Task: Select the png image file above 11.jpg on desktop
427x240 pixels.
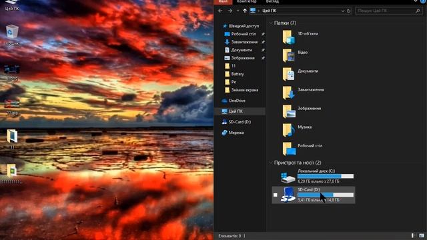Action: [x=12, y=72]
